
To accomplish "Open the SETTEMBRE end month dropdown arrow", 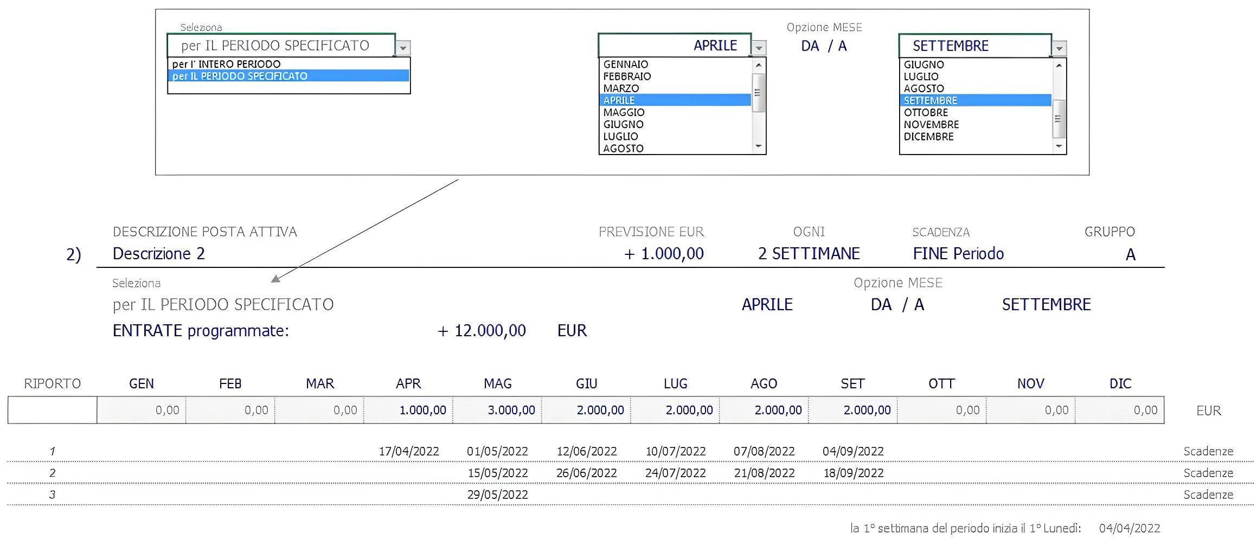I will pos(1059,49).
